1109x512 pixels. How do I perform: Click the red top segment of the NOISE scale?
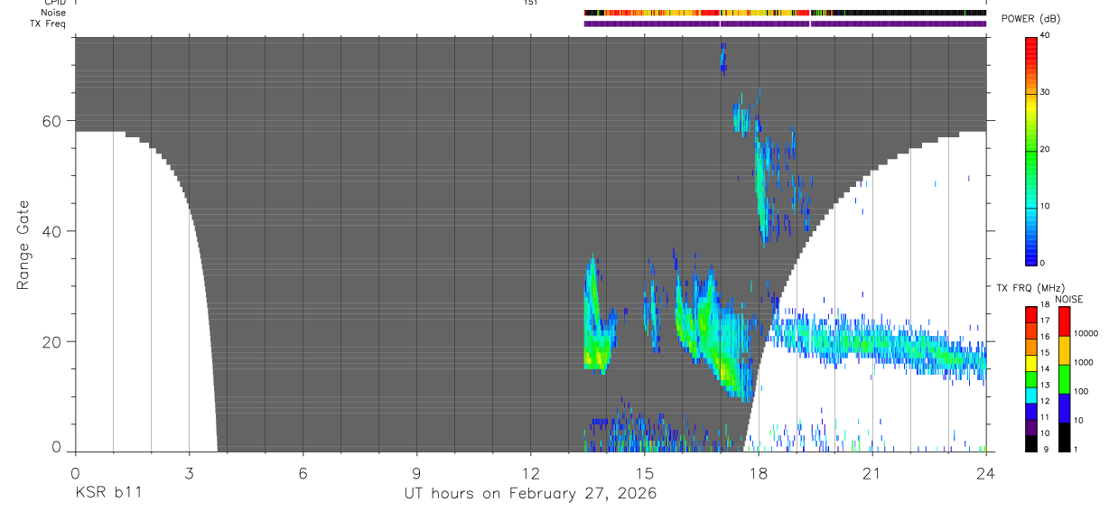[1064, 321]
